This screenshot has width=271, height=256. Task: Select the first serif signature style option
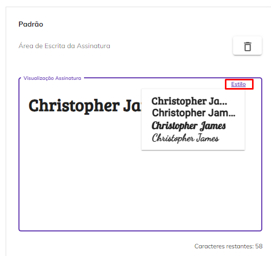pos(189,101)
